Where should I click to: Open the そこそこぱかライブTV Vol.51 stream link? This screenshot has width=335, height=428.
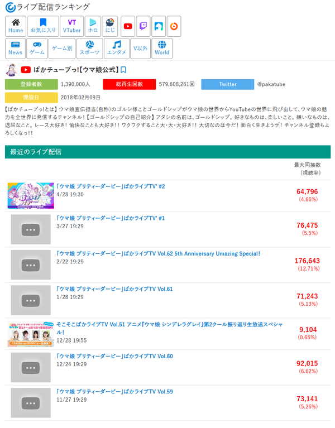click(x=169, y=328)
